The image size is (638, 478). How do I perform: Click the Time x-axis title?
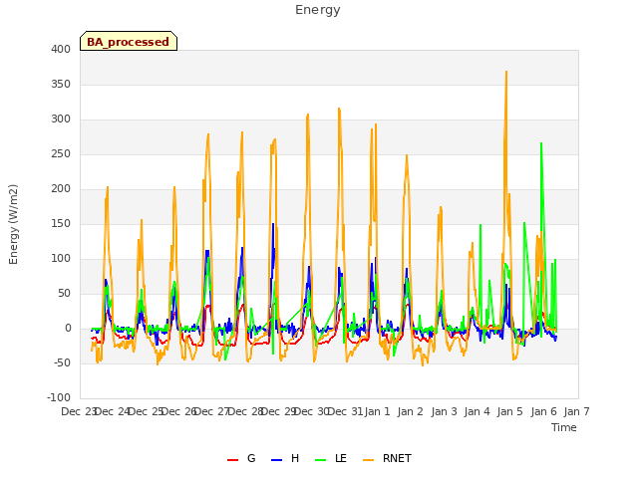click(x=564, y=427)
